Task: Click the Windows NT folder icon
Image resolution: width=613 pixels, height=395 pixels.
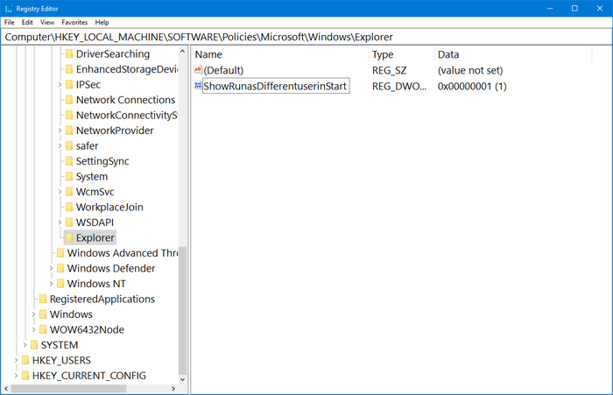Action: coord(60,284)
